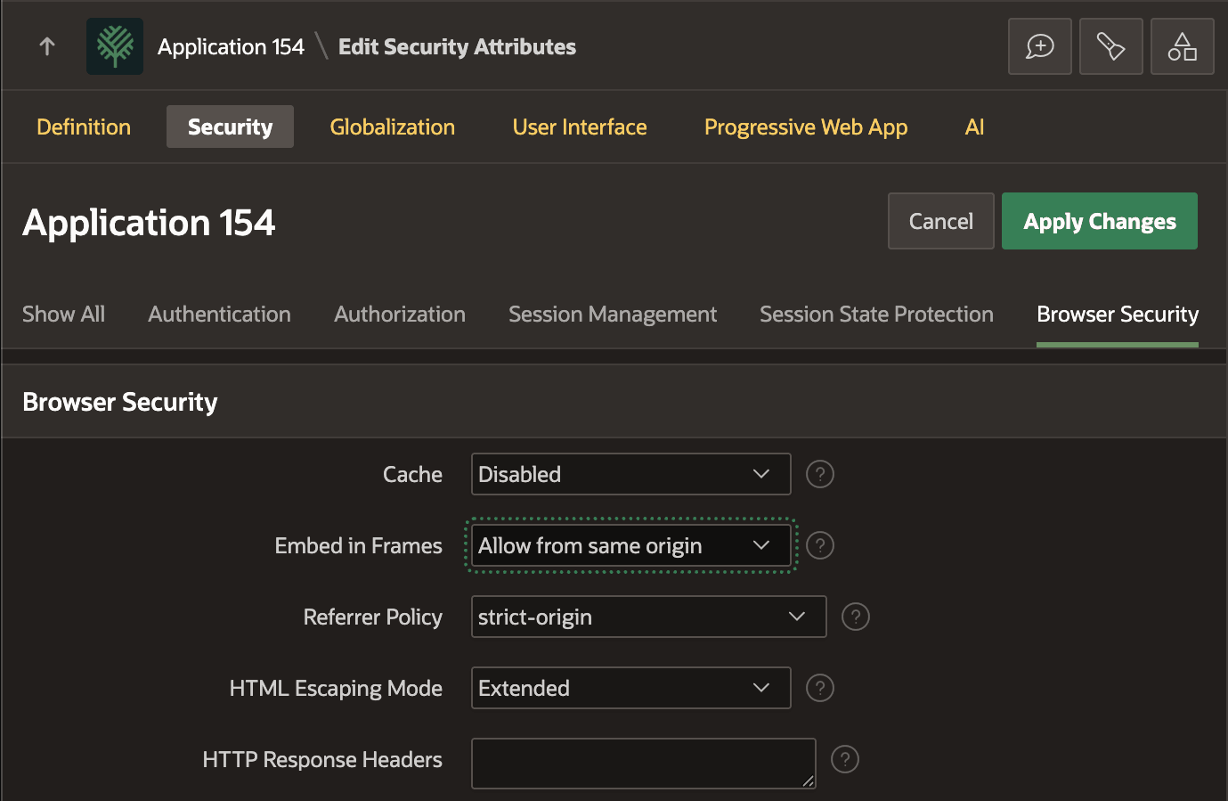Select the Session Management sub-tab
1228x801 pixels.
coord(612,315)
